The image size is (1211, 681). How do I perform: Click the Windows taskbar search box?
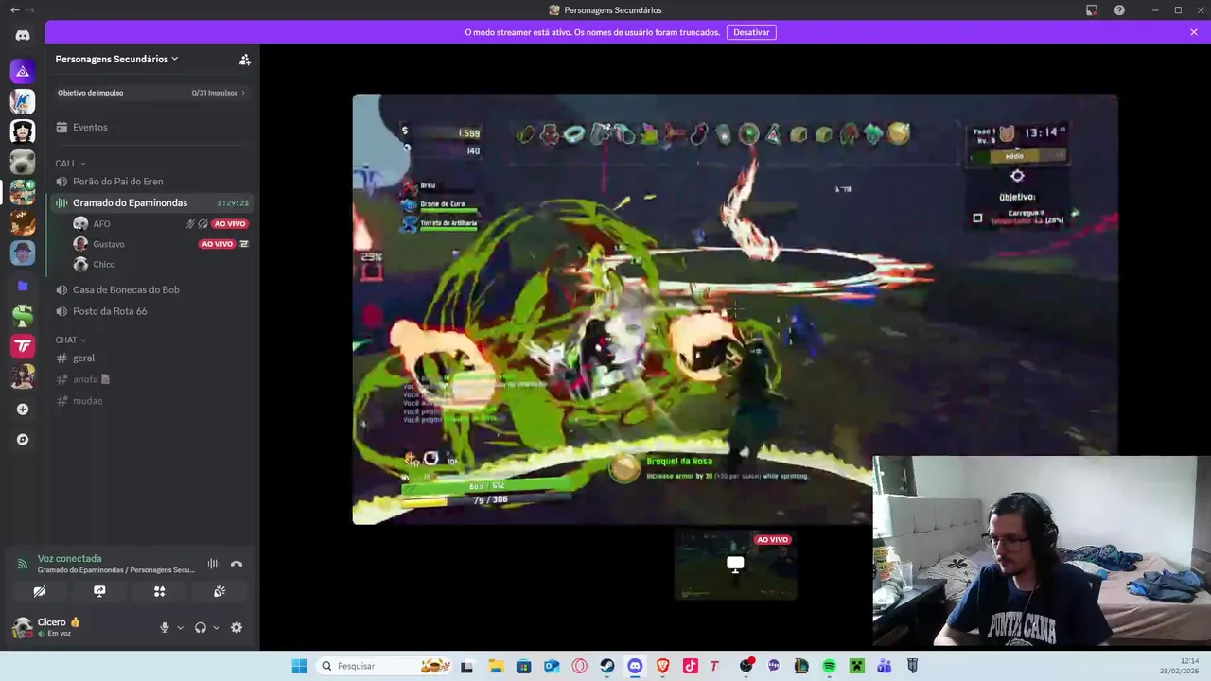pyautogui.click(x=383, y=666)
